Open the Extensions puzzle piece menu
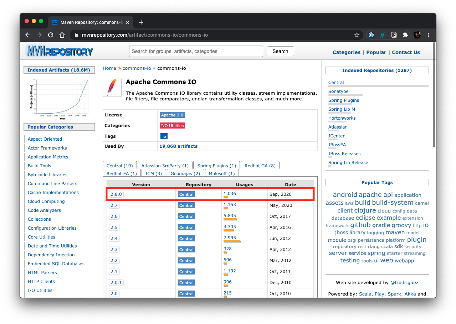The width and height of the screenshot is (456, 324). click(x=405, y=35)
